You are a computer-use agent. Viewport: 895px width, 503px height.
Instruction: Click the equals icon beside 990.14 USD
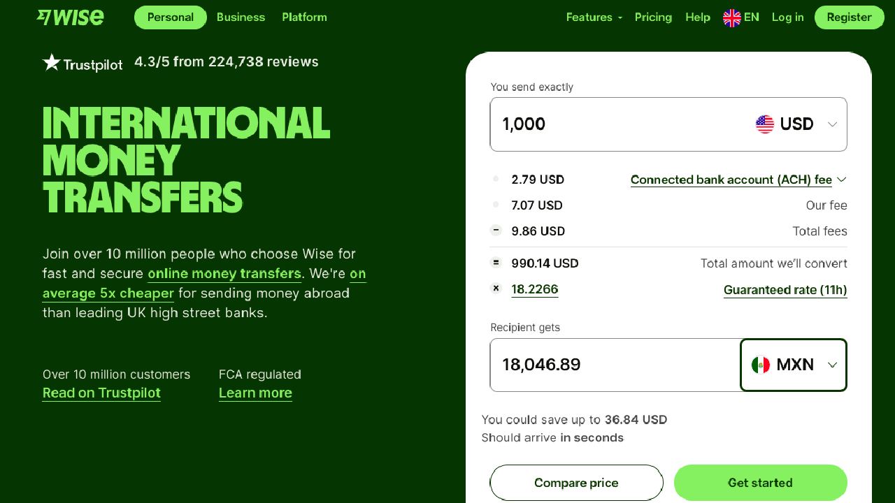[496, 263]
